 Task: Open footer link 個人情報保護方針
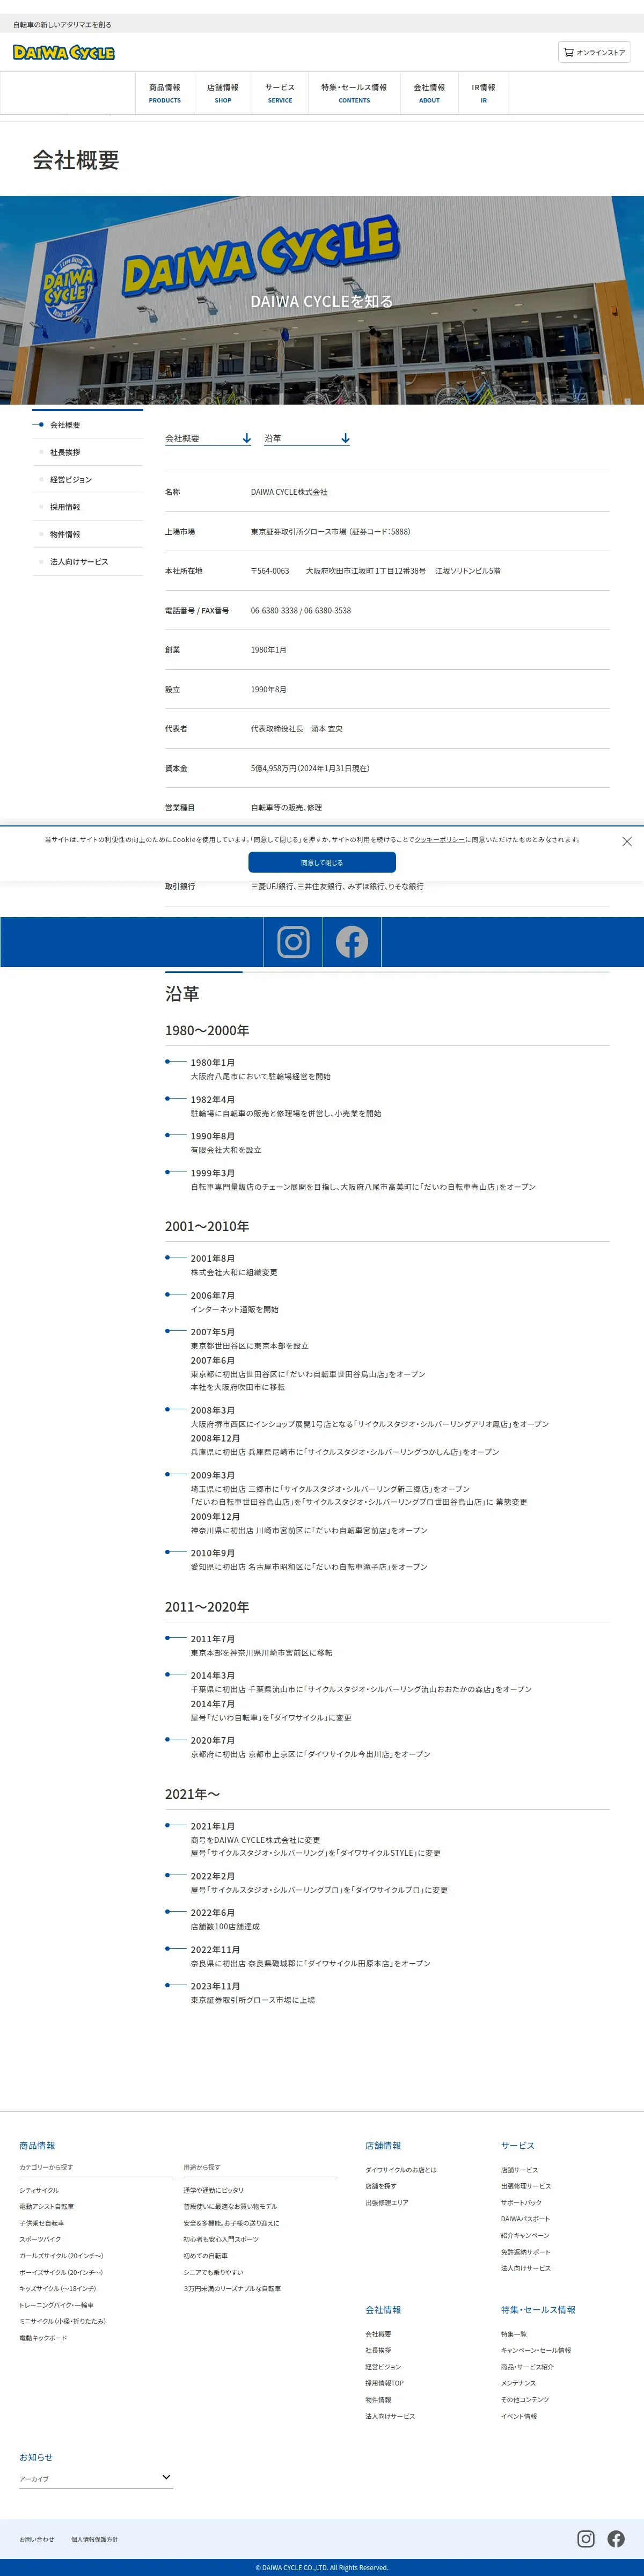pos(94,2539)
